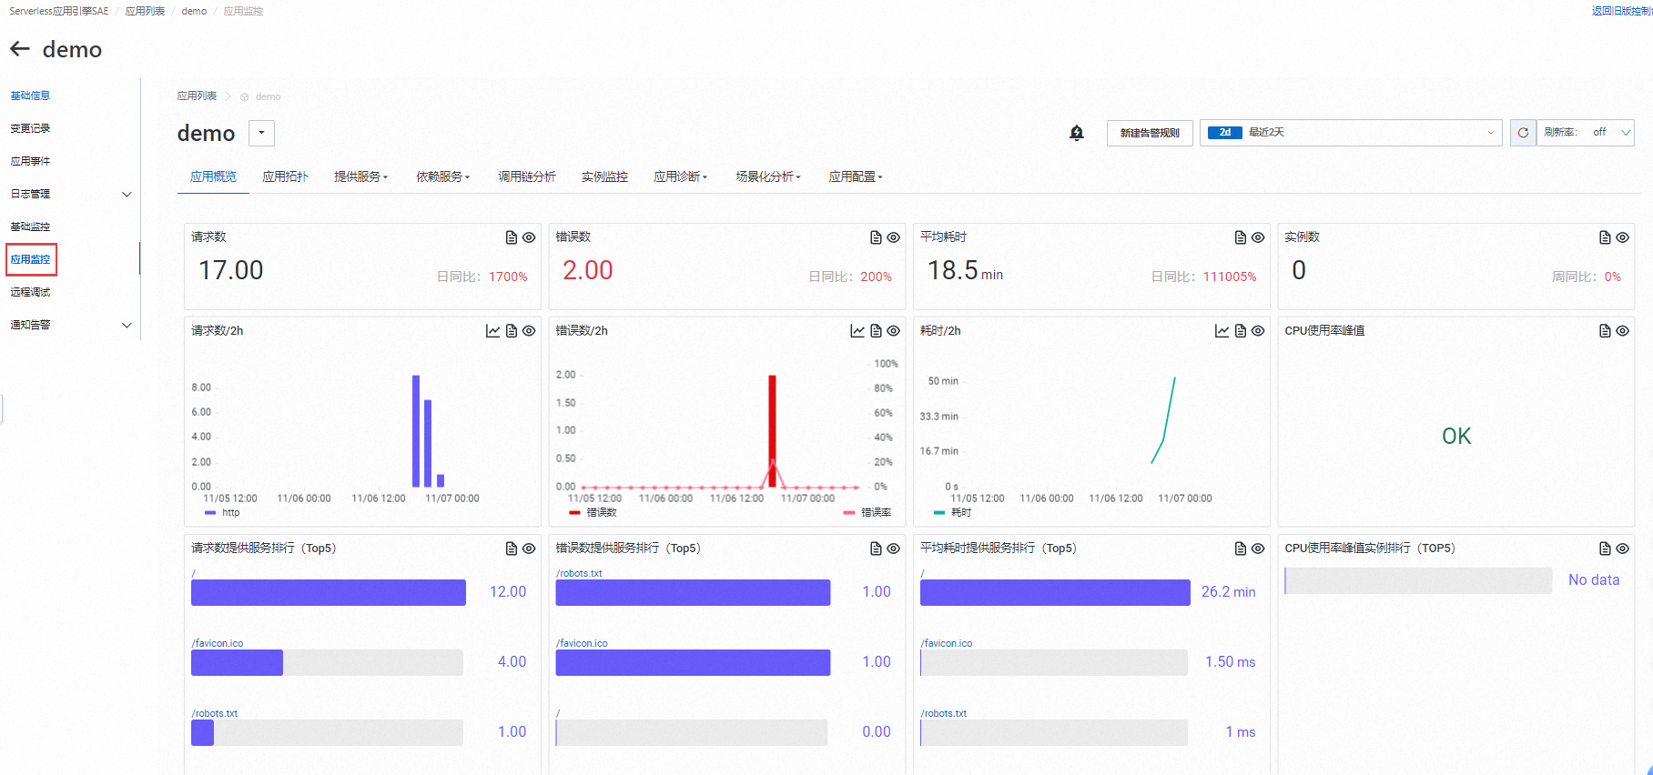The width and height of the screenshot is (1653, 775).
Task: Open document icon on 请求数提供服务排行 panel
Action: (512, 549)
